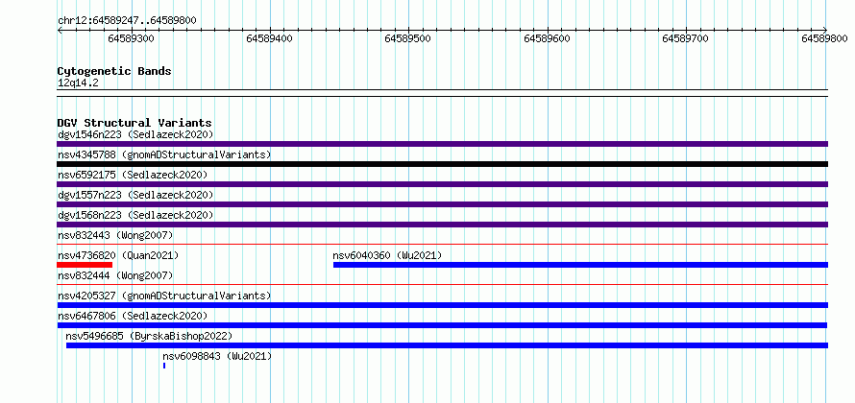
Task: Click the DGV Structural Variants track title
Action: tap(134, 123)
